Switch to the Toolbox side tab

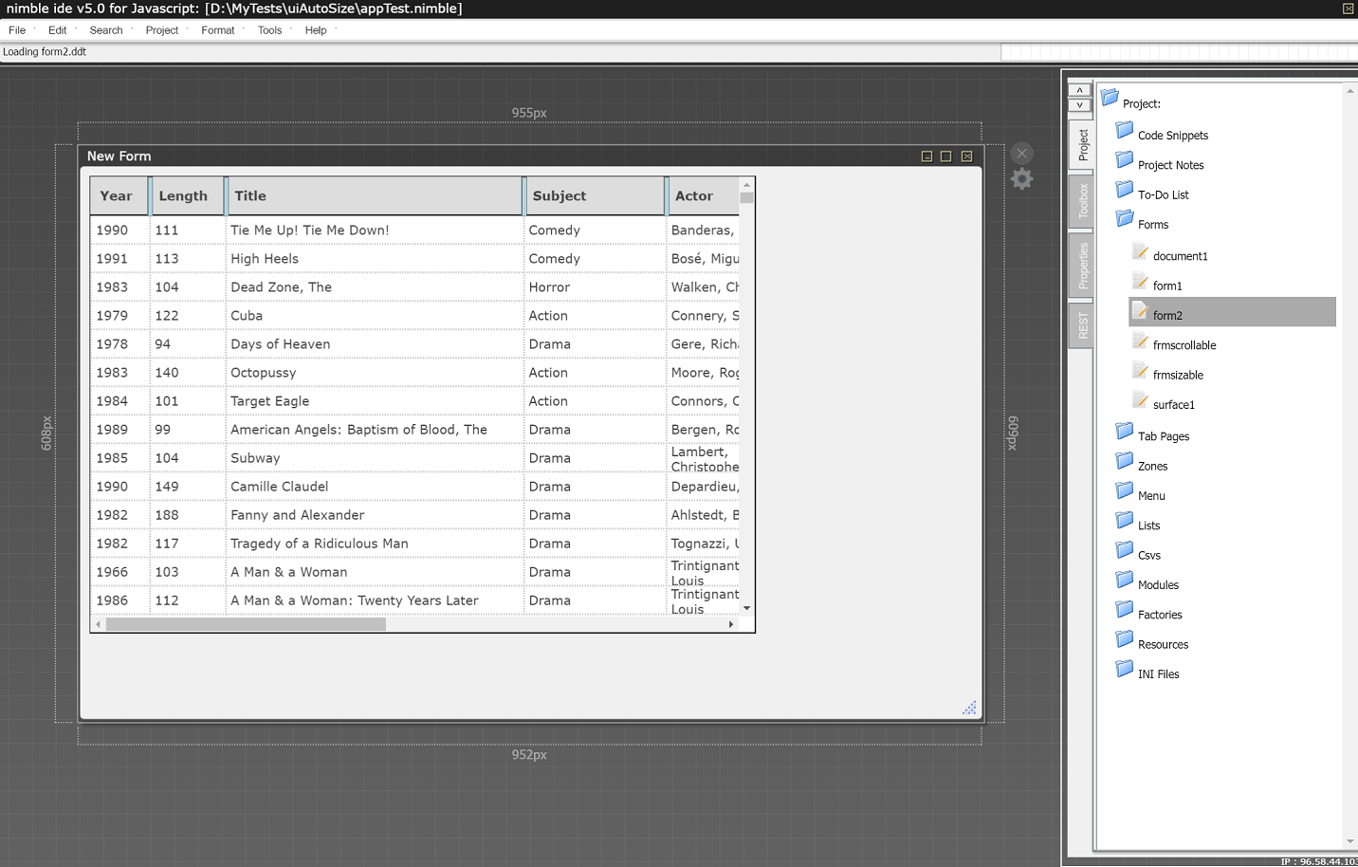pyautogui.click(x=1082, y=201)
